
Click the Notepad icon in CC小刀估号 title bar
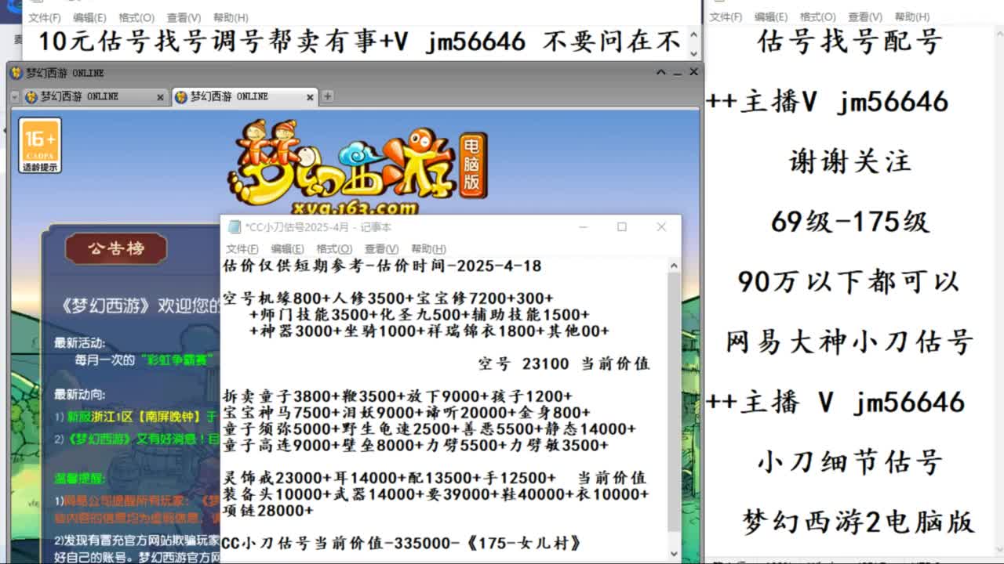click(234, 227)
